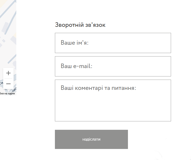The width and height of the screenshot is (191, 160).
Task: Submit the form with 'надіслати' button
Action: (x=91, y=139)
